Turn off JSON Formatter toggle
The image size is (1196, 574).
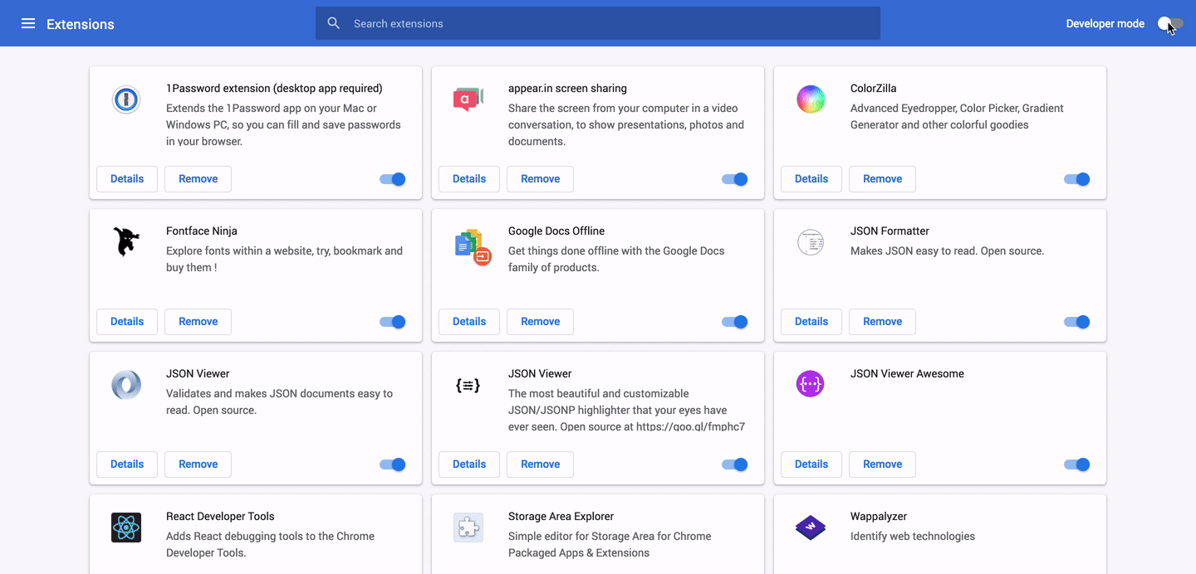[x=1077, y=322]
